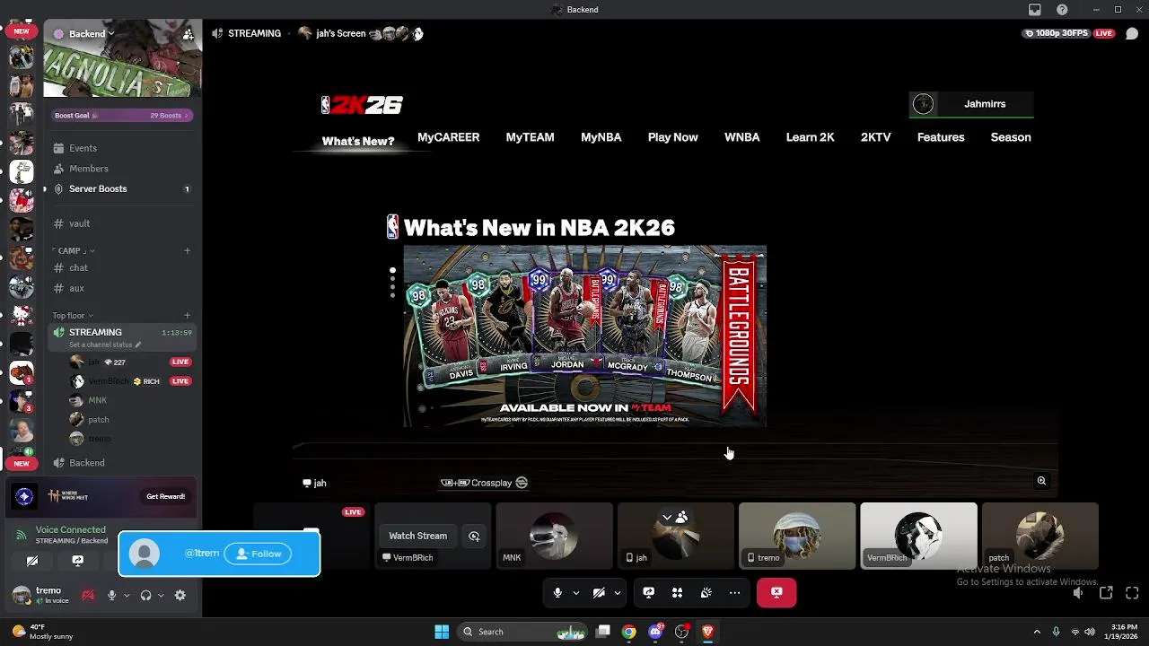1149x646 pixels.
Task: Click the red crossed-out status icon beside tremo
Action: coord(88,595)
